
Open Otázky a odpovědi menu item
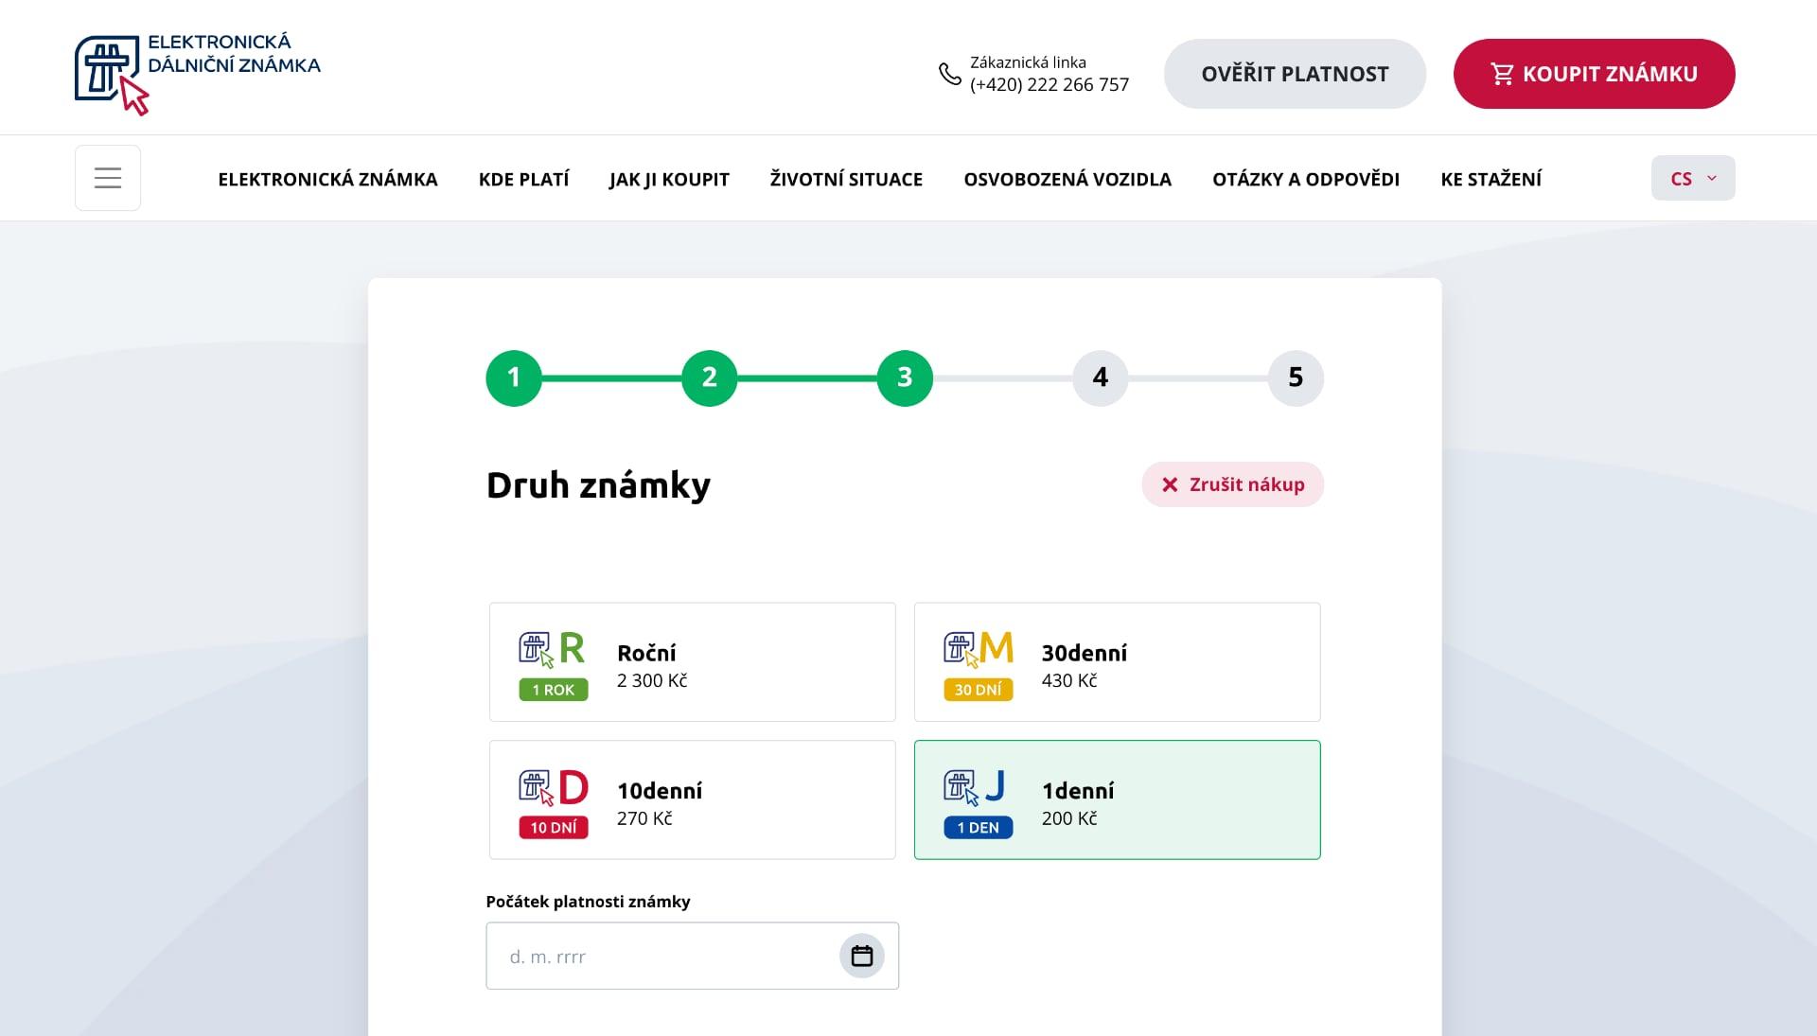coord(1306,179)
